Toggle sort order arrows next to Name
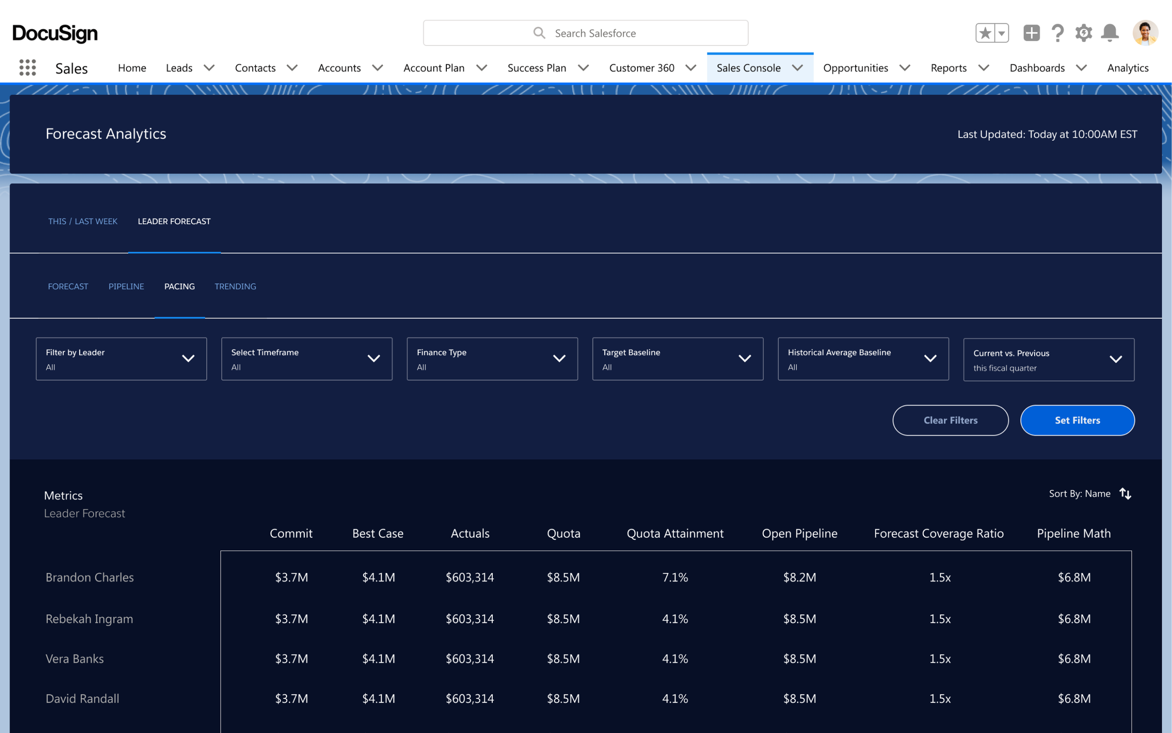The image size is (1172, 733). tap(1126, 493)
